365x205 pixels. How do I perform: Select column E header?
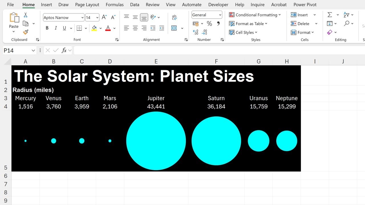pos(156,61)
